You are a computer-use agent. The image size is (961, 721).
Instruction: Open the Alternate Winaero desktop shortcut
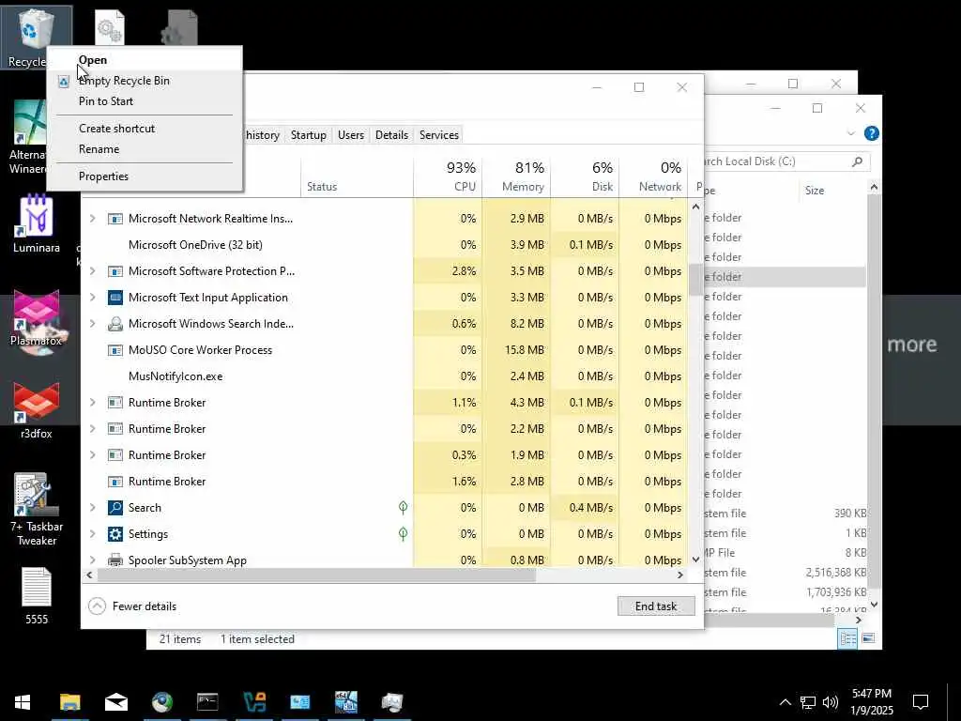click(x=27, y=137)
